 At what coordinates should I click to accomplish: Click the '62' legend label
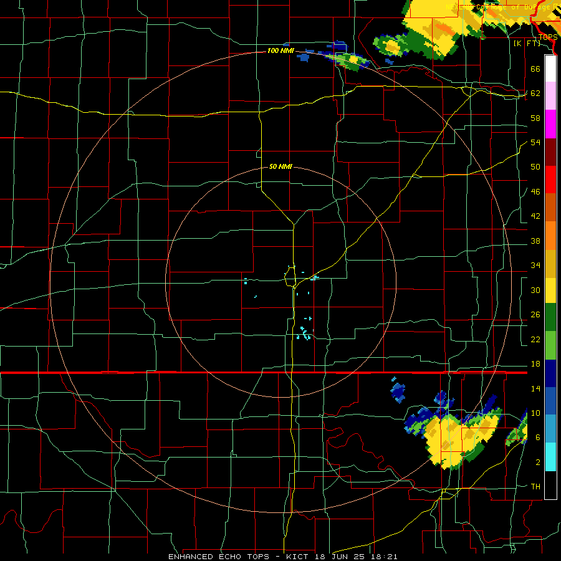[x=535, y=93]
